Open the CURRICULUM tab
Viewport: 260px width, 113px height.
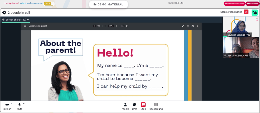click(176, 3)
